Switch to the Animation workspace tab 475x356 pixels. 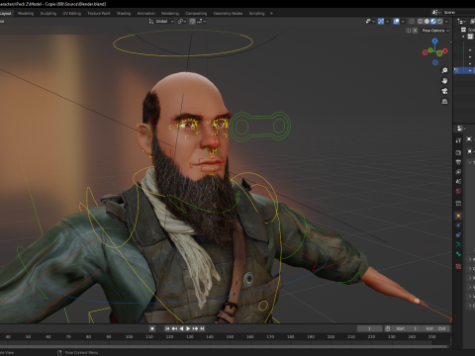click(146, 14)
